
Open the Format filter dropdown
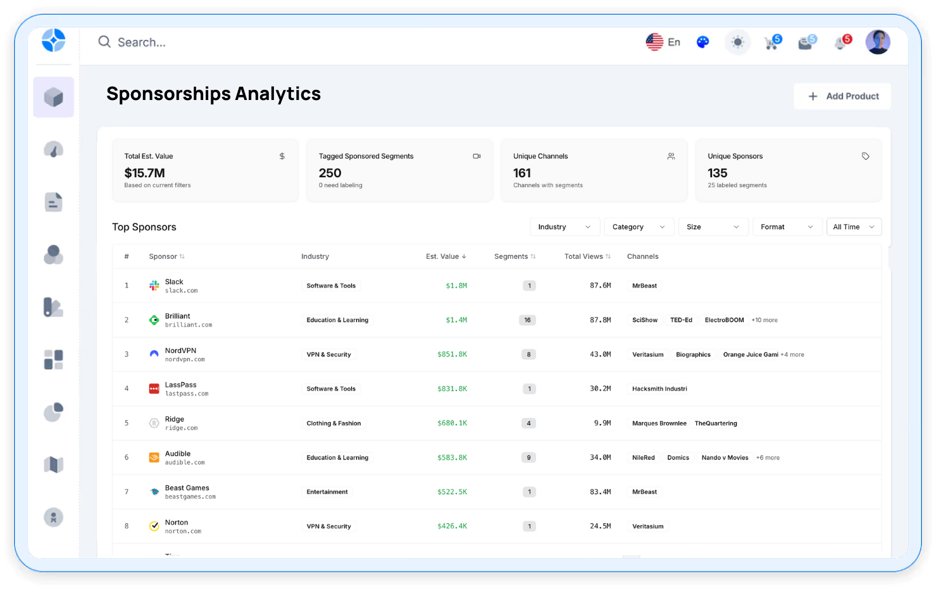[x=787, y=227]
